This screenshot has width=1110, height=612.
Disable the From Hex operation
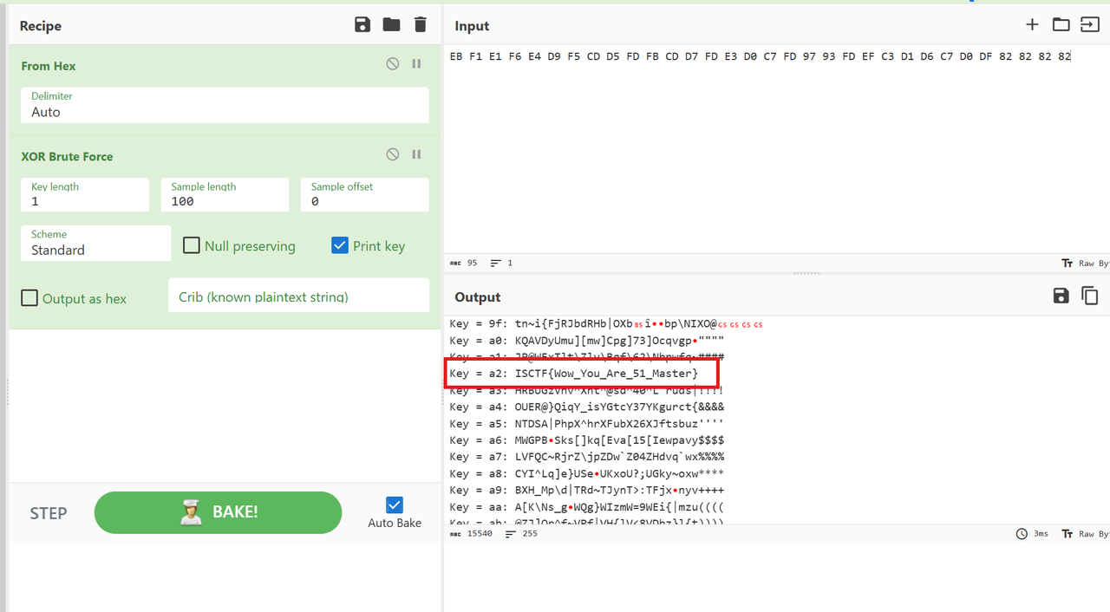tap(393, 64)
